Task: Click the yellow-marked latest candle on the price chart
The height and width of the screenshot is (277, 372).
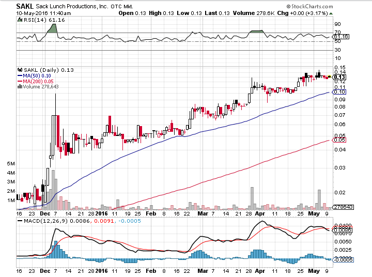Action: (x=329, y=76)
